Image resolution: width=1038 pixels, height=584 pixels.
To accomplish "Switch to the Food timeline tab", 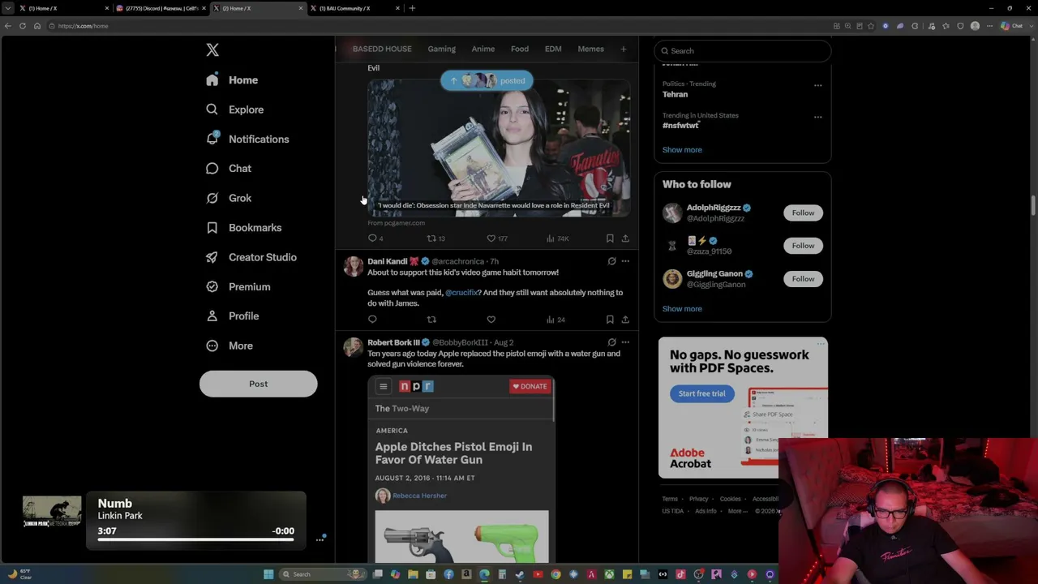I will [x=520, y=49].
